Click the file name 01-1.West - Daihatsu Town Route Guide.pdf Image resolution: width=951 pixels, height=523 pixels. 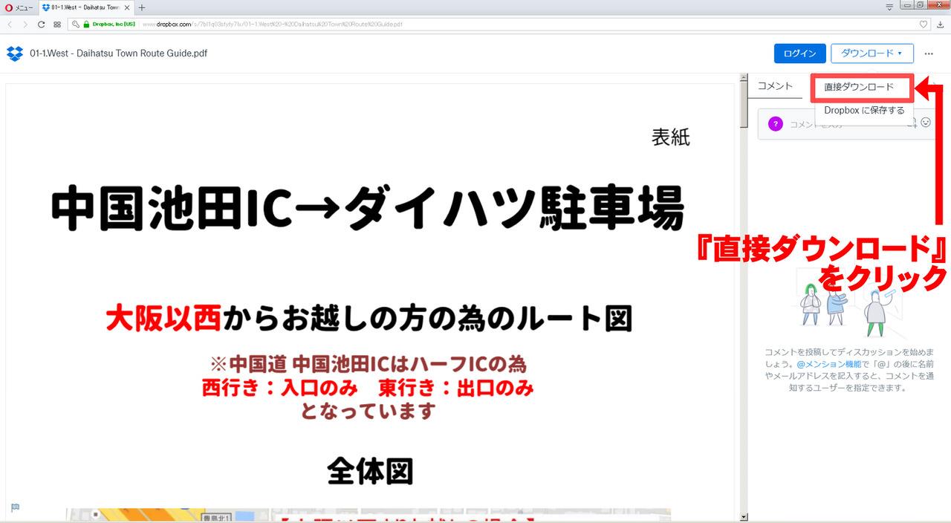119,53
